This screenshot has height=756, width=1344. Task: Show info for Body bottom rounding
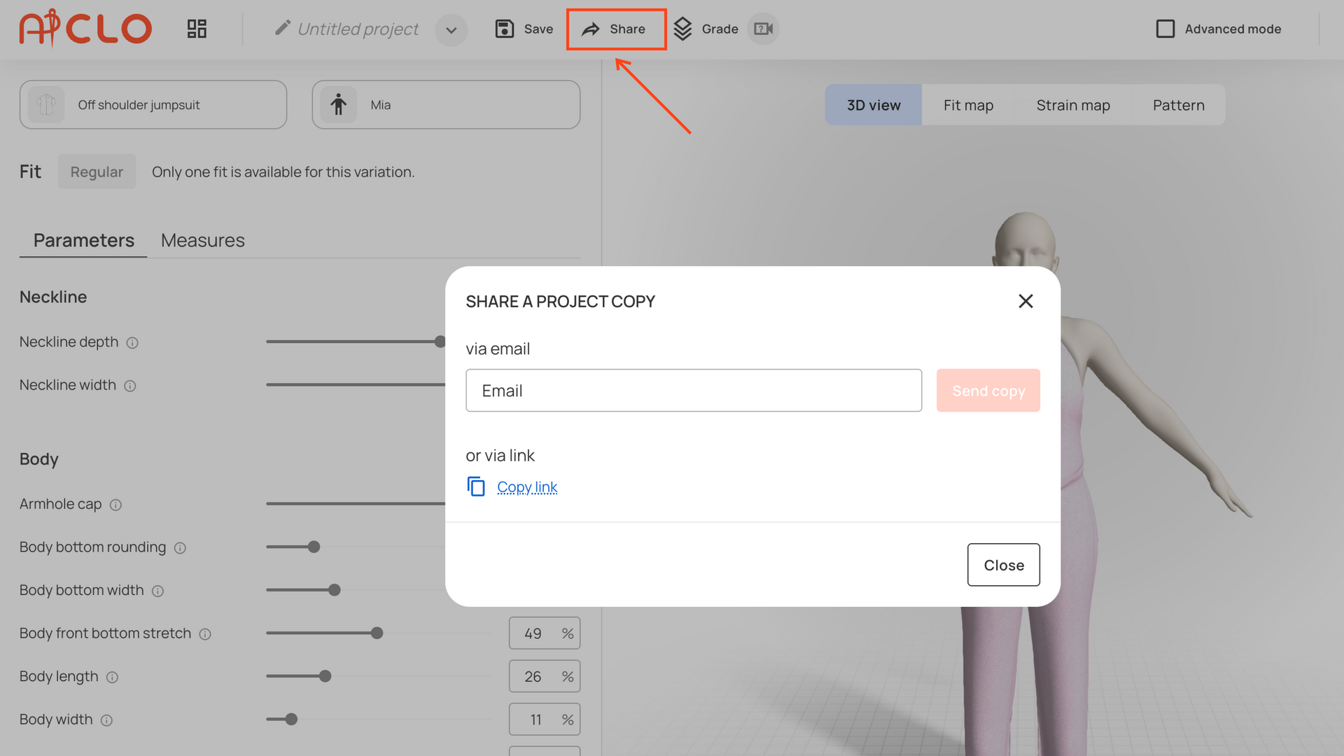pos(180,548)
